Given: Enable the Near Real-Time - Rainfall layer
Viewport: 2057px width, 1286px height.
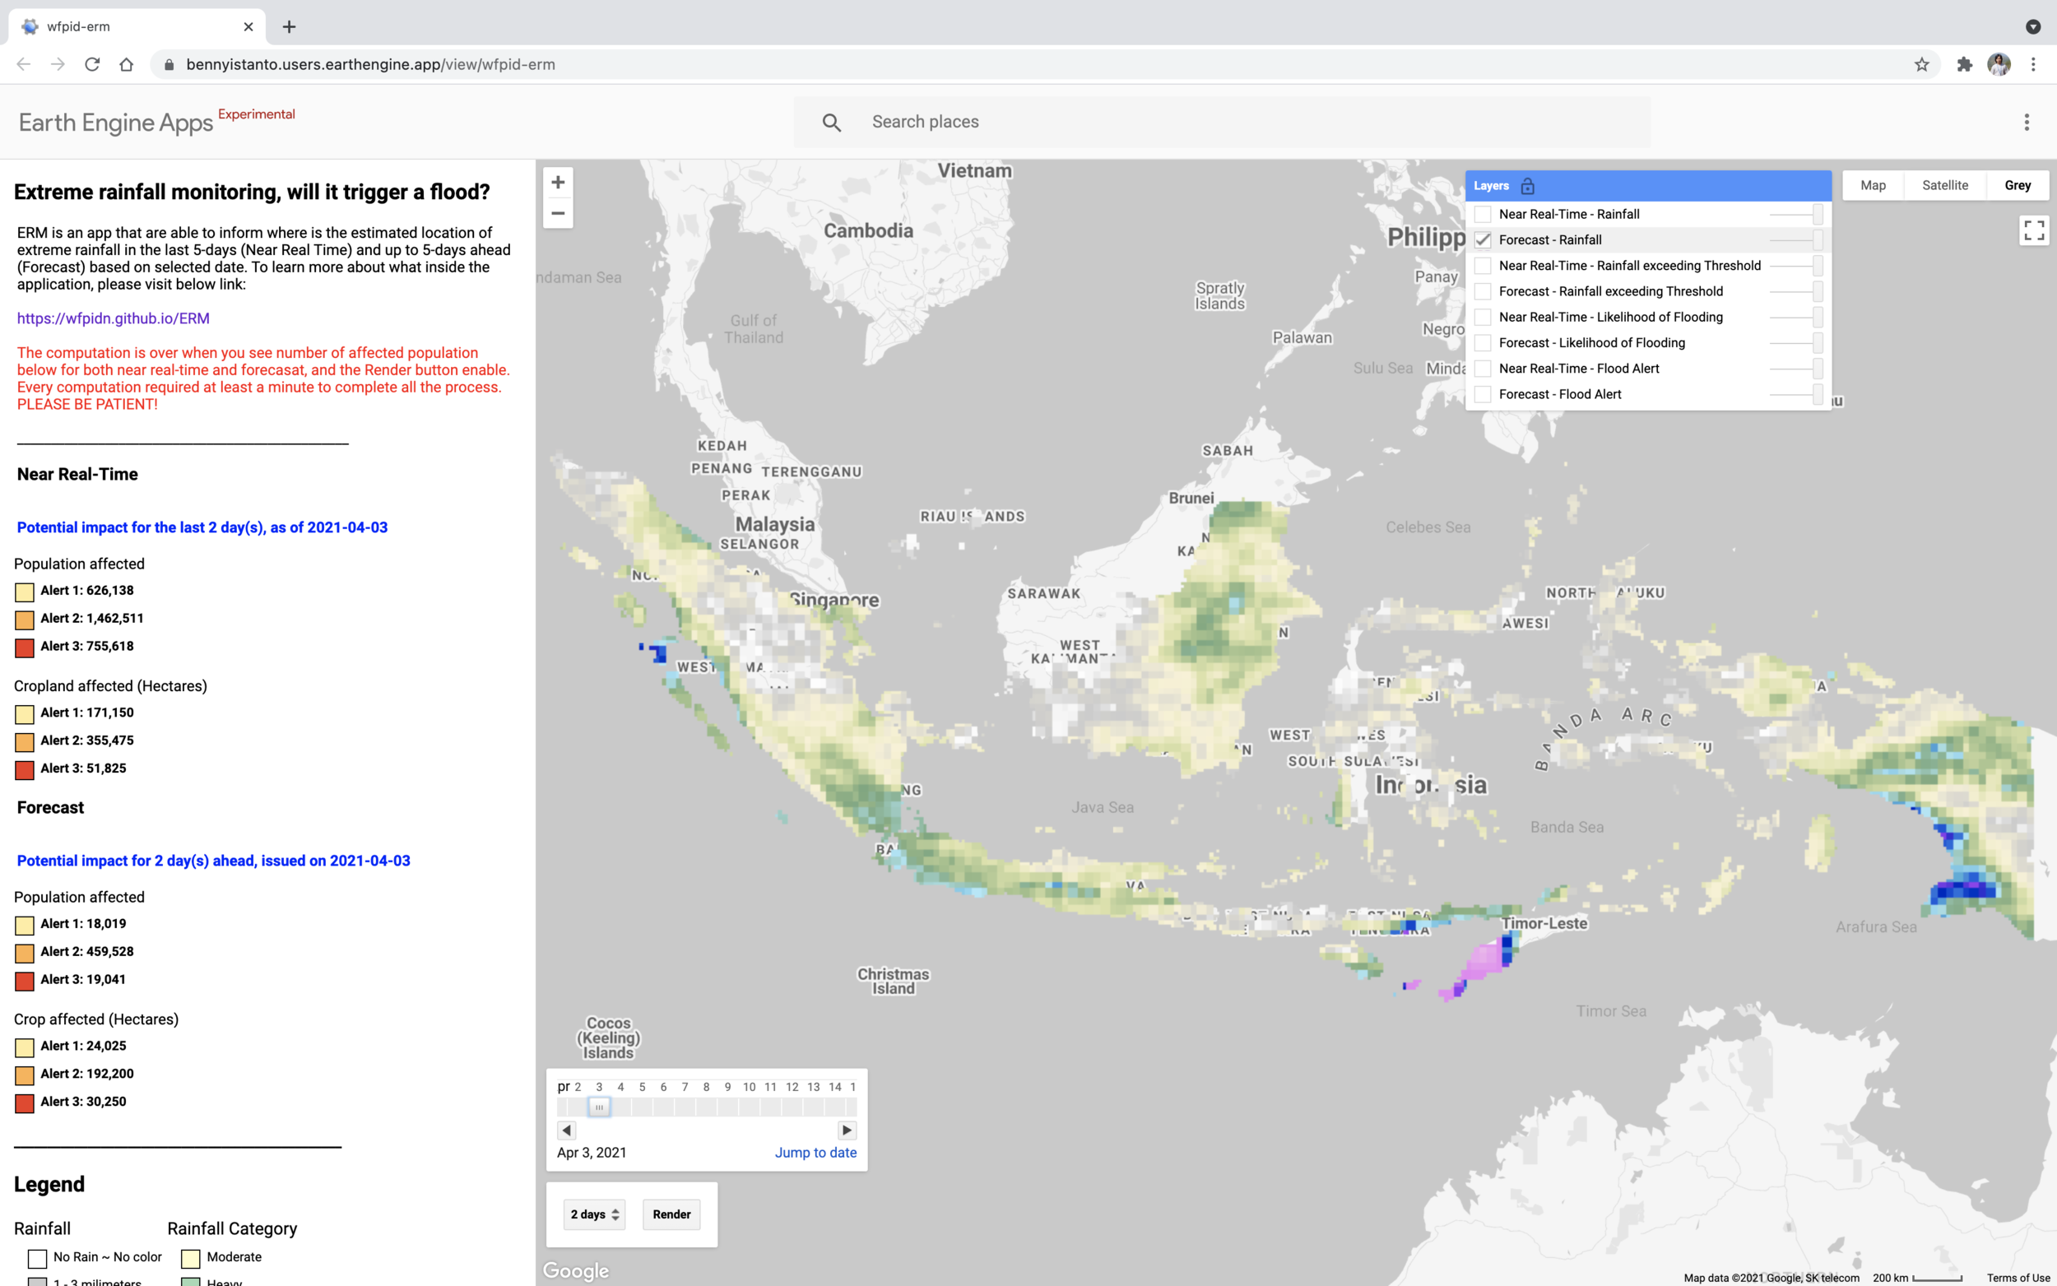Looking at the screenshot, I should coord(1483,214).
